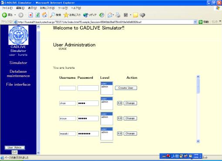
Task: Open the Database maintenance sidebar link
Action: (x=18, y=74)
